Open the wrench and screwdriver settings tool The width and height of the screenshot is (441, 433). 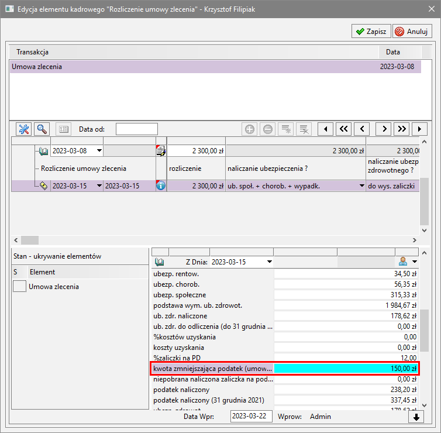(x=23, y=129)
